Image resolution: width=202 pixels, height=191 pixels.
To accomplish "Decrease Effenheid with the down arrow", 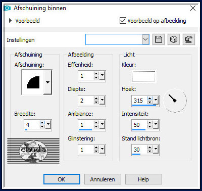I will (96, 78).
